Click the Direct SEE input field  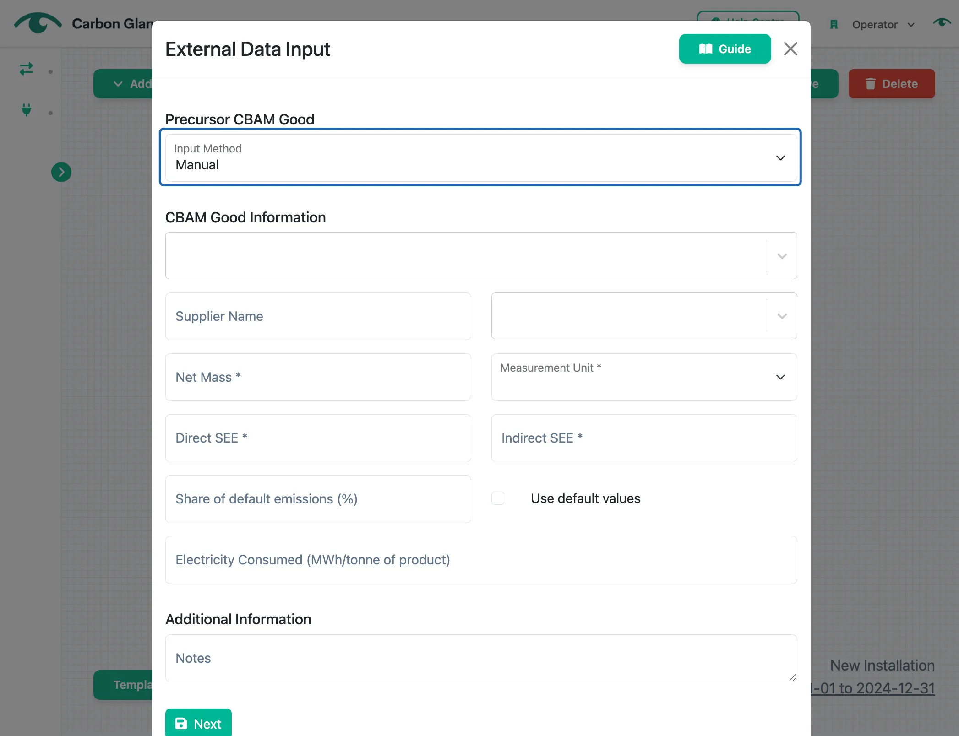click(x=318, y=438)
